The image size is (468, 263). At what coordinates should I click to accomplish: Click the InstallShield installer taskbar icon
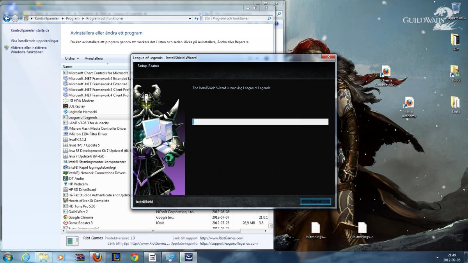coord(188,257)
